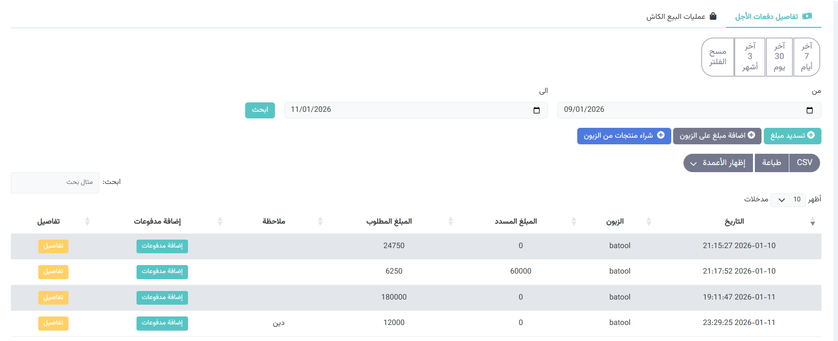Screen dimensions: 838x341
Task: Open تفاصيل for the 180000 row
Action: click(53, 298)
